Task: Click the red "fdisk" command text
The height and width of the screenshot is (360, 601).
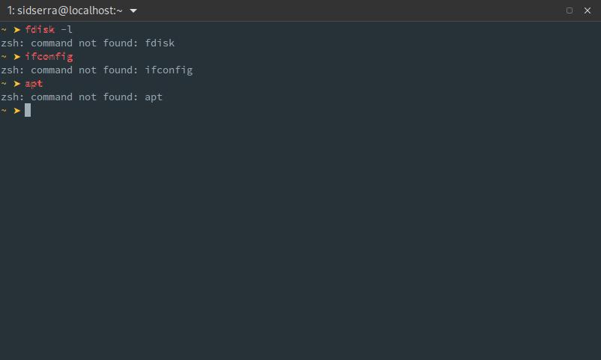Action: [x=40, y=30]
